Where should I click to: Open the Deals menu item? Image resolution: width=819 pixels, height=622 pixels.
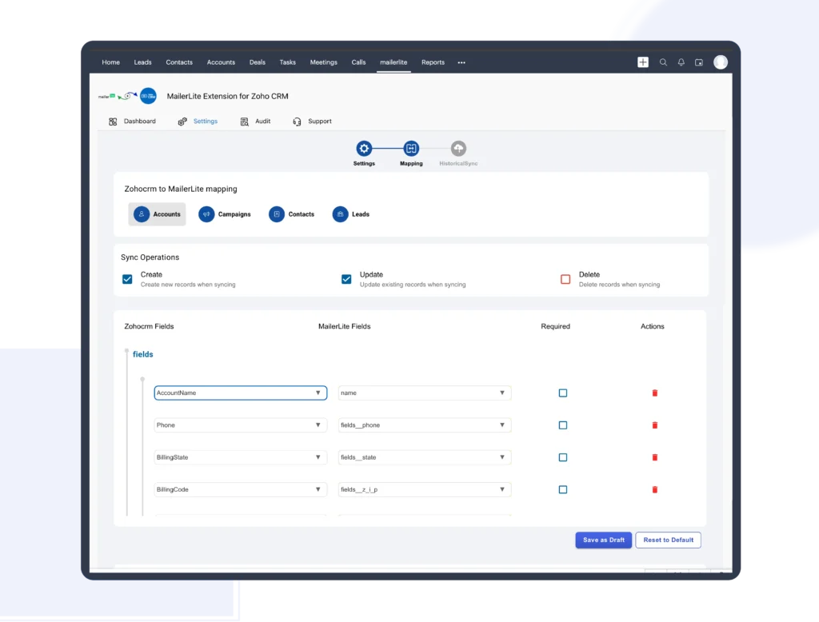pyautogui.click(x=257, y=62)
